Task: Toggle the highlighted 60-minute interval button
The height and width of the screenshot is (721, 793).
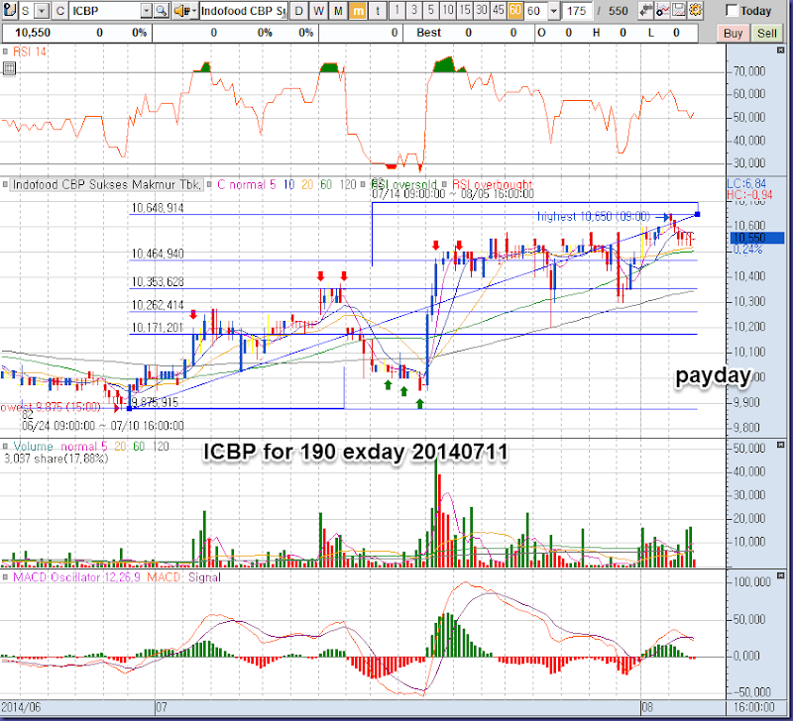Action: [x=515, y=10]
